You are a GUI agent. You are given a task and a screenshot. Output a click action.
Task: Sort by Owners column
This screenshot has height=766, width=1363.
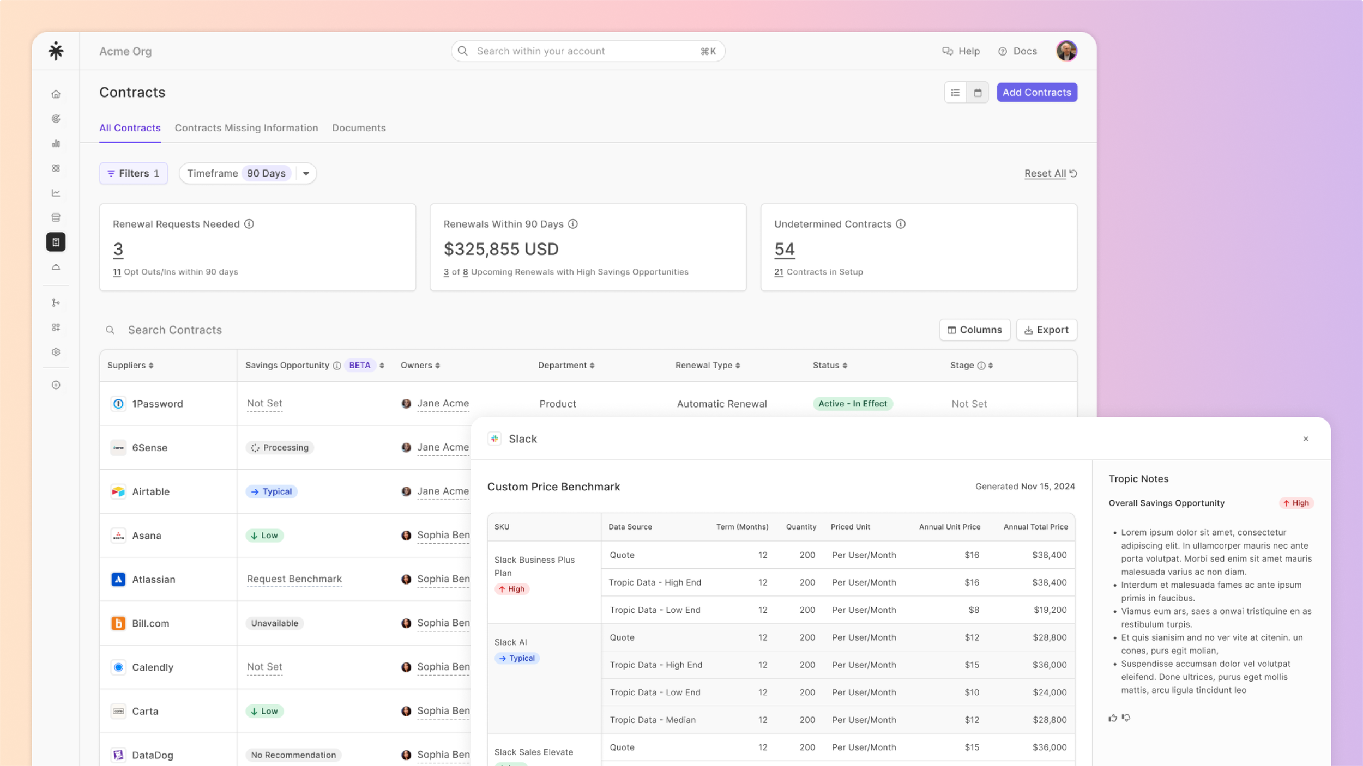[437, 366]
